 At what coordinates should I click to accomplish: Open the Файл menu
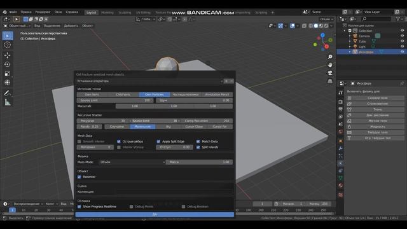pos(13,12)
